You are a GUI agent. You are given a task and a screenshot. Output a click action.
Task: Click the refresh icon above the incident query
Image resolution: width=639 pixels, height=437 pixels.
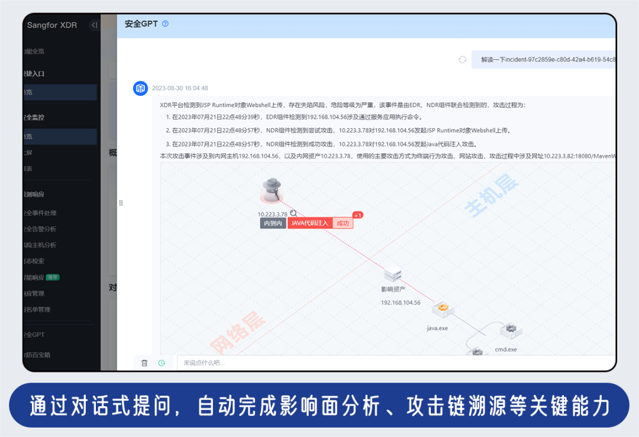pos(463,59)
